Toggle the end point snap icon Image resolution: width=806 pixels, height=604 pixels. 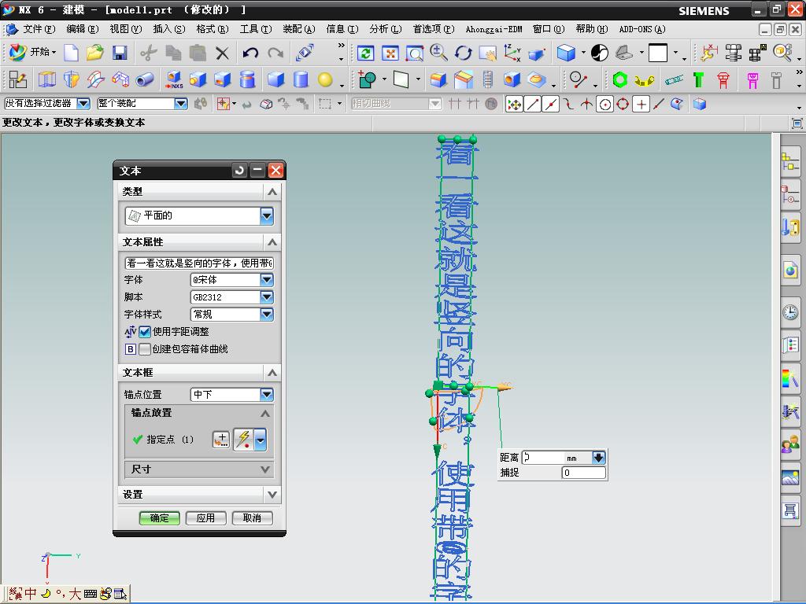click(533, 105)
